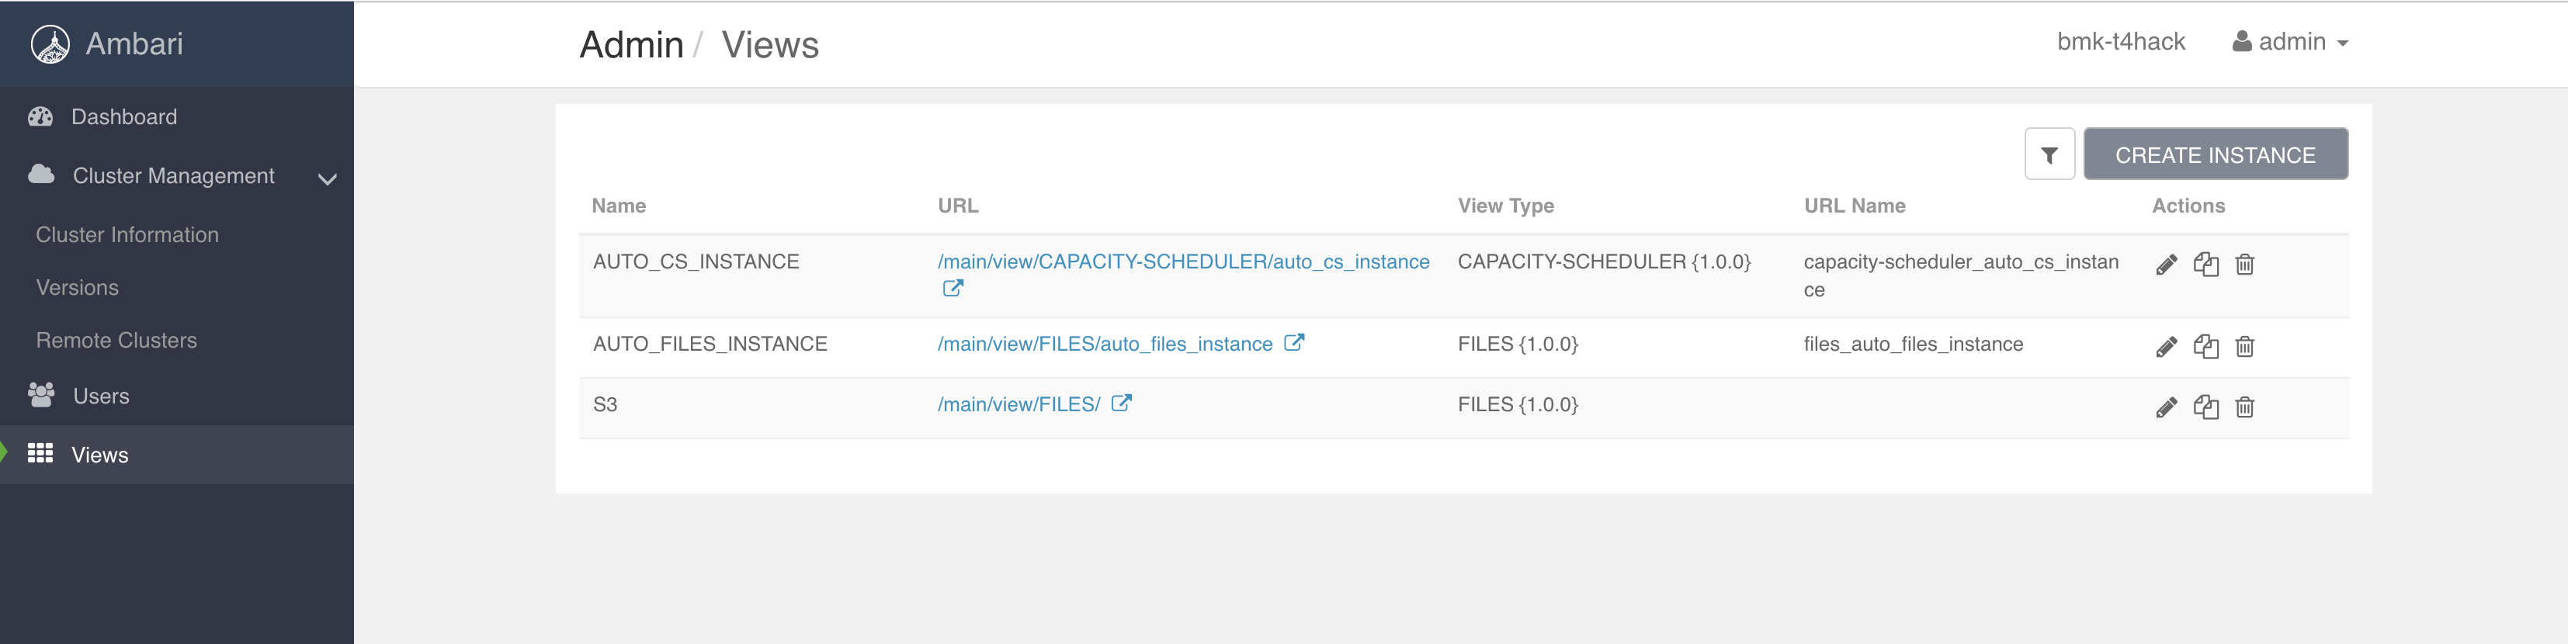This screenshot has width=2568, height=644.
Task: Go to Cluster Information
Action: 127,234
